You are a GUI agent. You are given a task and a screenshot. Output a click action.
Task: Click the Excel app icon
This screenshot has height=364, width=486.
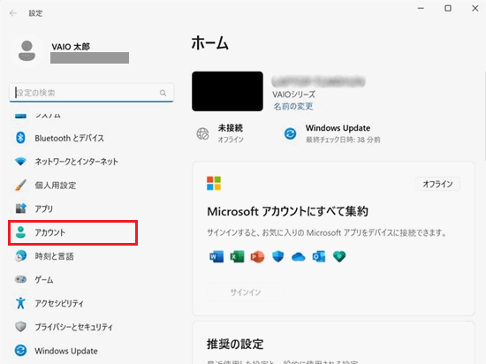pyautogui.click(x=237, y=256)
